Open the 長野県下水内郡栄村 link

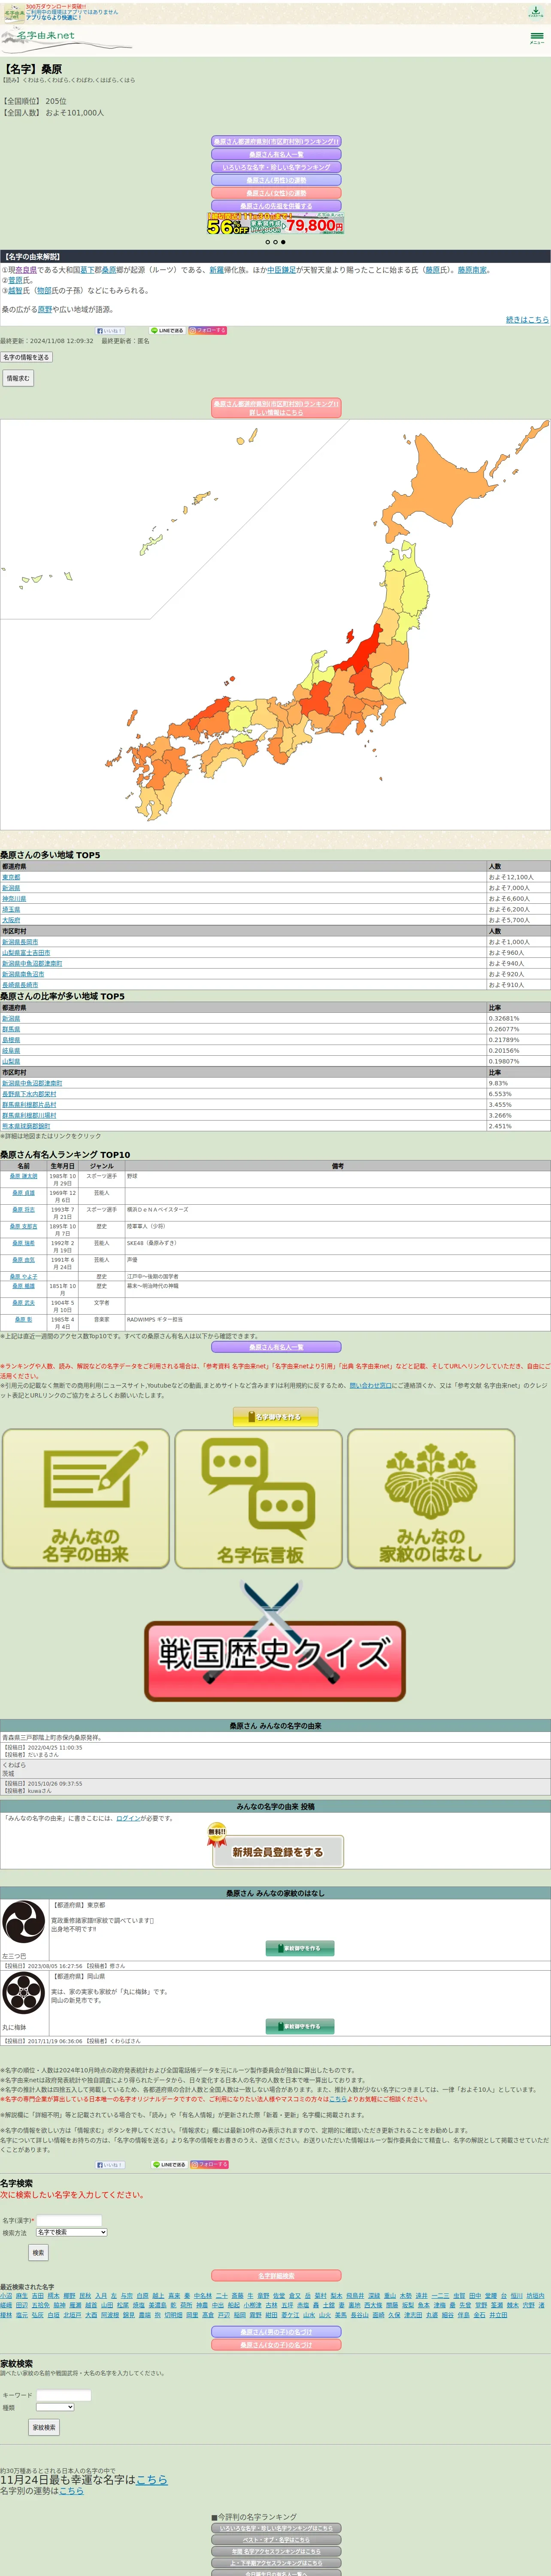pyautogui.click(x=29, y=1094)
